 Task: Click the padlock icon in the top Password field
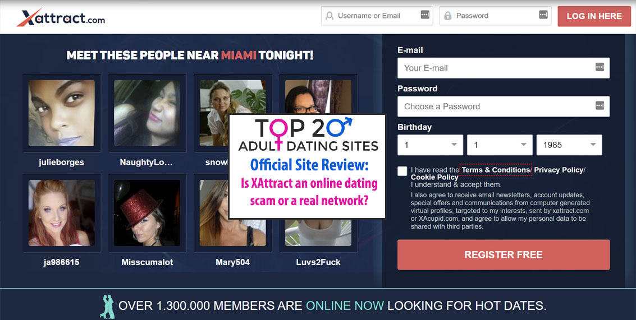(448, 16)
